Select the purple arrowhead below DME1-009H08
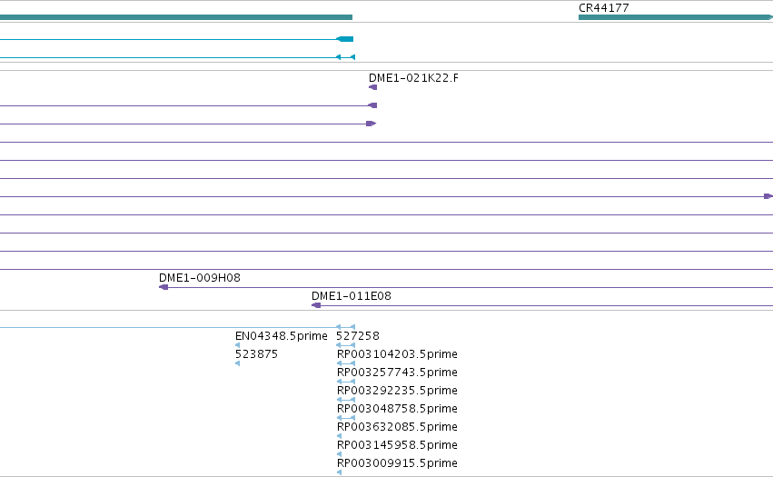Viewport: 773px width, 477px height. (164, 287)
